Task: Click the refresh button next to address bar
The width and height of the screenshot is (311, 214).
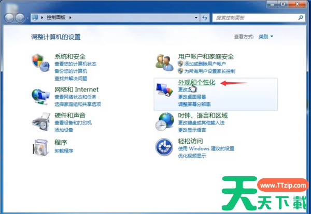Action: coord(205,18)
